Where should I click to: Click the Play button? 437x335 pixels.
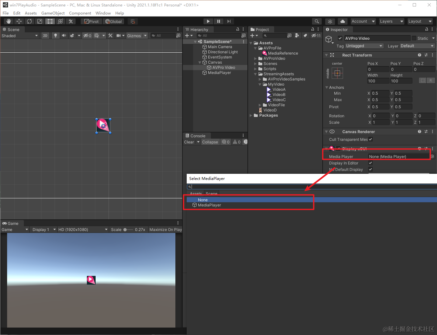point(208,21)
